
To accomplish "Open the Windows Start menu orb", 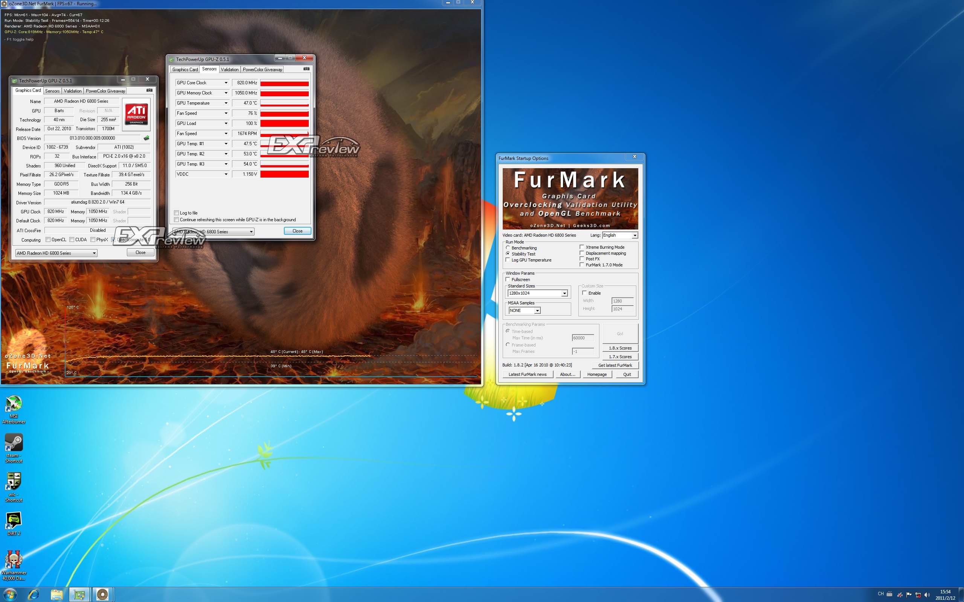I will point(10,594).
